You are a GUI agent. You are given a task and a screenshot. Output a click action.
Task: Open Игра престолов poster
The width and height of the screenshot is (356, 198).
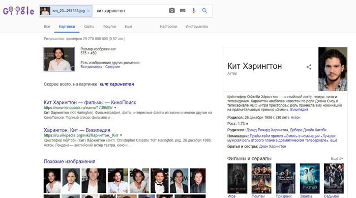coord(238,179)
